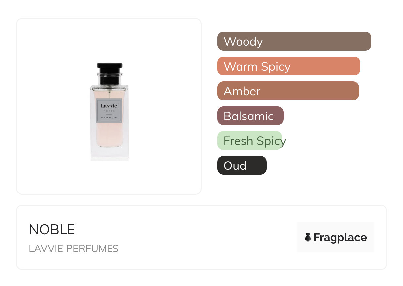Click the pink liquid in the bottle
This screenshot has height=286, width=403.
click(x=109, y=136)
